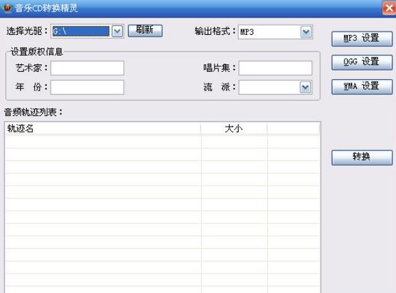Click the 刷新 refresh button
The height and width of the screenshot is (293, 396).
pyautogui.click(x=145, y=31)
